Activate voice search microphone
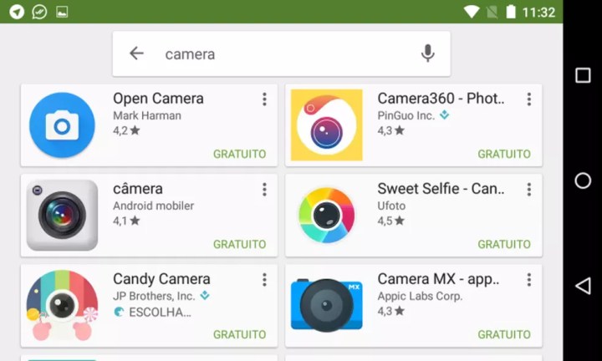 tap(427, 53)
